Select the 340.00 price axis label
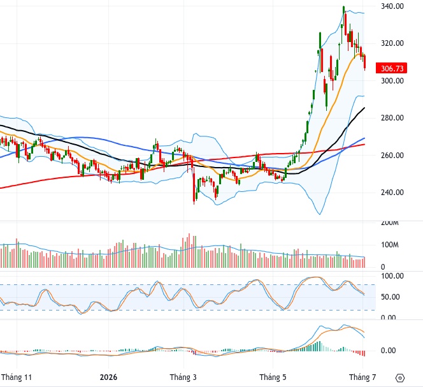 (x=392, y=6)
